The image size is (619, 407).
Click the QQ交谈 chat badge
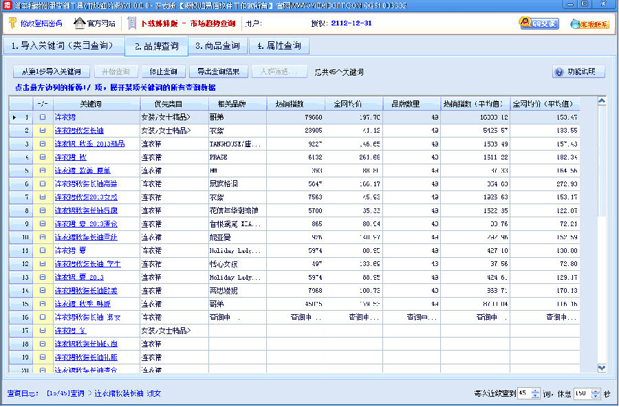click(x=539, y=23)
